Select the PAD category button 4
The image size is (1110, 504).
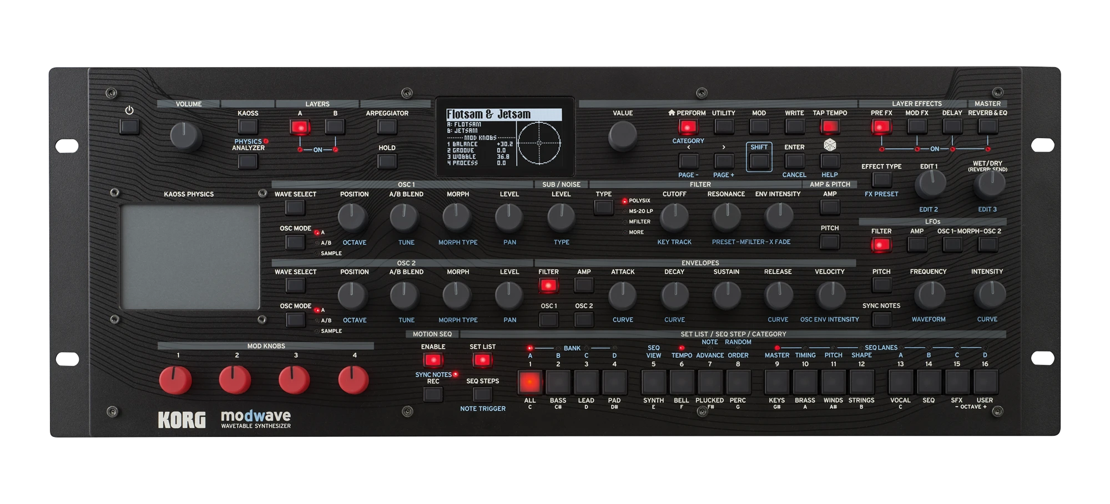[x=614, y=382]
